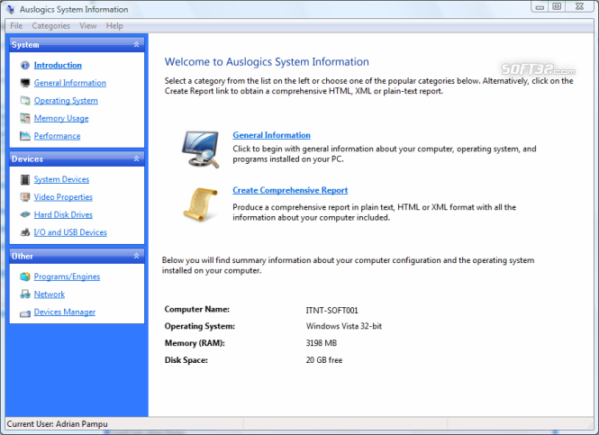This screenshot has height=435, width=599.
Task: Click the Devices panel header title
Action: pos(27,159)
